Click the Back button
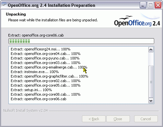163x127 pixels. pos(94,119)
